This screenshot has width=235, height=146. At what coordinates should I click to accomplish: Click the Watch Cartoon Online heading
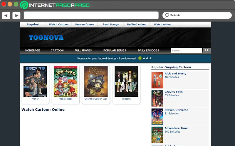[43, 109]
